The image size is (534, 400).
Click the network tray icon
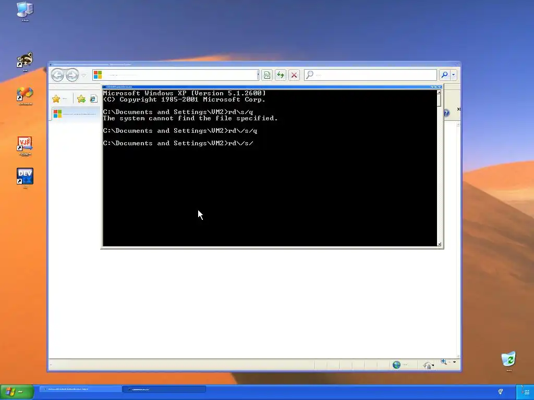tap(501, 392)
